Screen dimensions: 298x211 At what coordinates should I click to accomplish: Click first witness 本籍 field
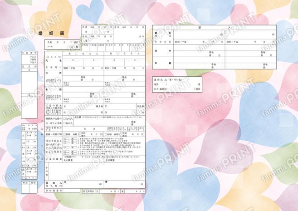pos(199,63)
